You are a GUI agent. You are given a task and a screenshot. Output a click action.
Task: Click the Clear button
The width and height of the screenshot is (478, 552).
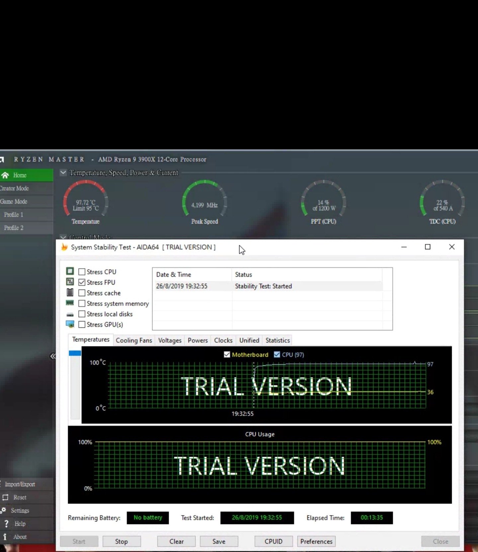[x=176, y=541]
